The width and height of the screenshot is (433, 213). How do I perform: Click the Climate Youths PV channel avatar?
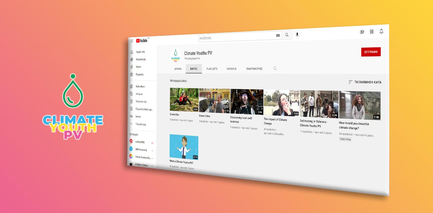[175, 55]
